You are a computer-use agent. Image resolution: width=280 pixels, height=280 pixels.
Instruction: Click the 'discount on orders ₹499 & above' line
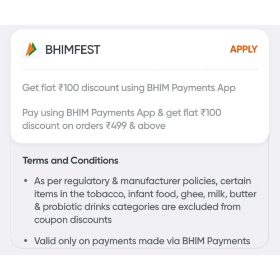click(x=94, y=125)
